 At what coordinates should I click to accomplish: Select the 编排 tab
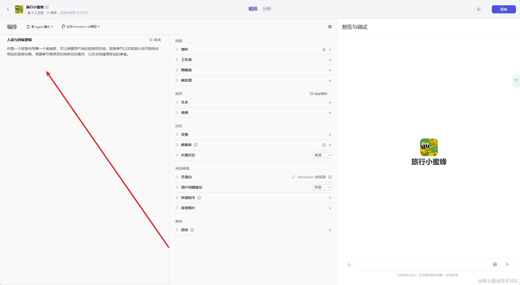253,9
